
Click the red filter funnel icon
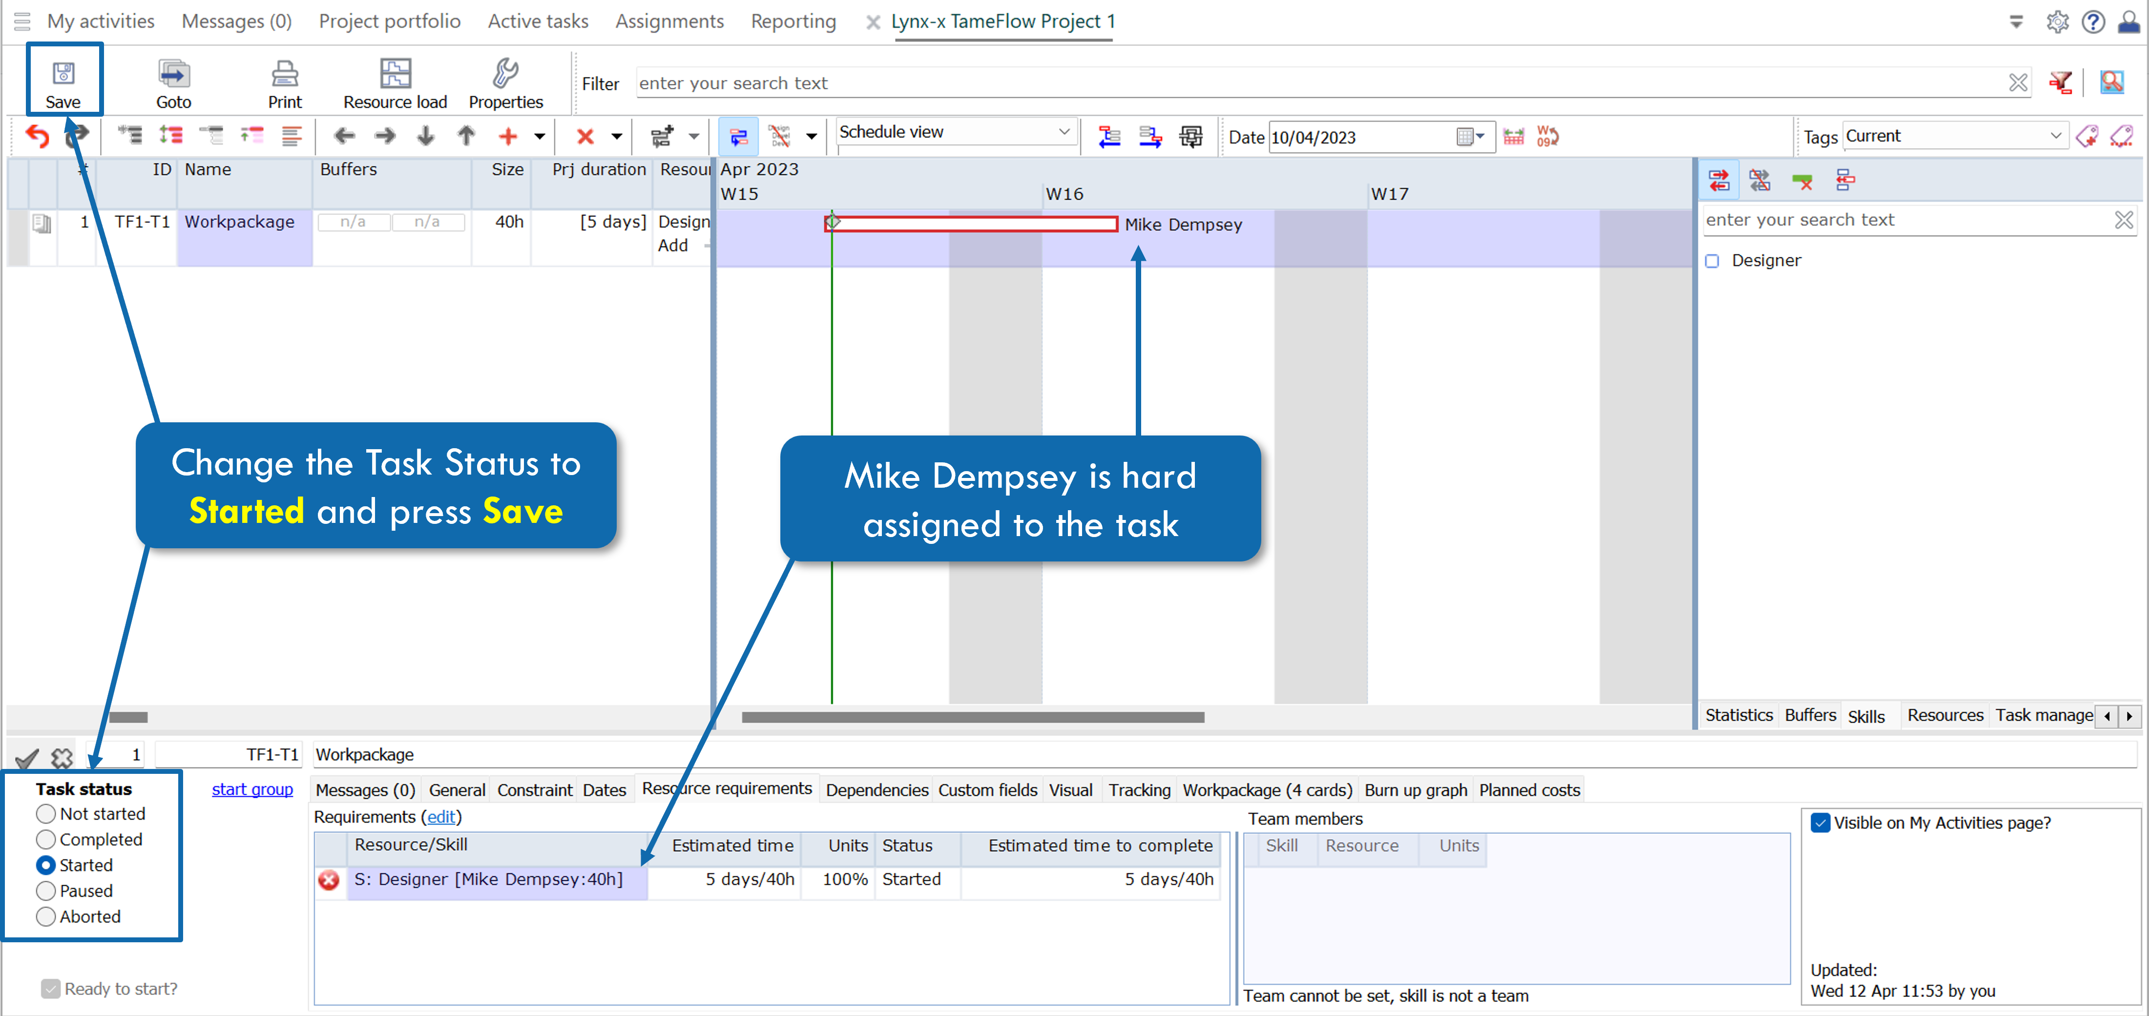coord(2061,83)
